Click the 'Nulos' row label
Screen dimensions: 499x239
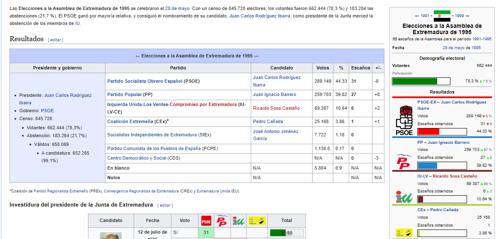click(x=113, y=177)
